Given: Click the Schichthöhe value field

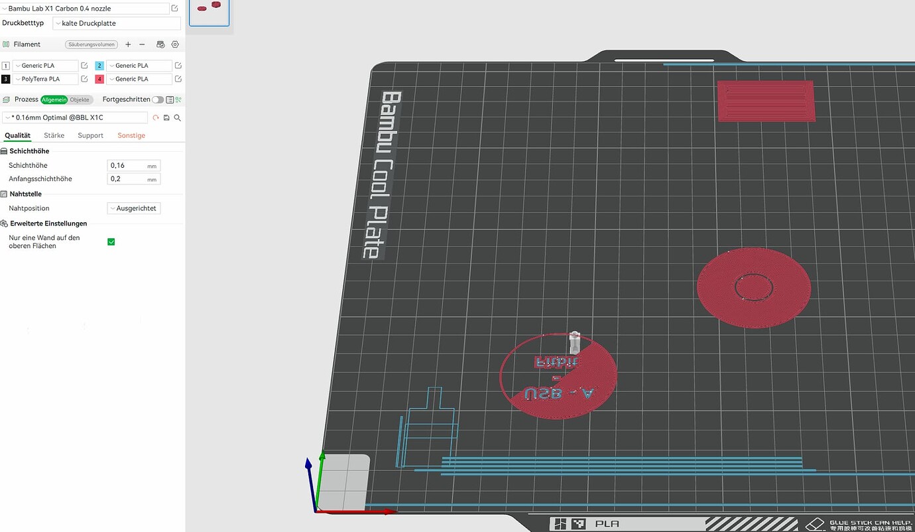Looking at the screenshot, I should click(x=134, y=166).
